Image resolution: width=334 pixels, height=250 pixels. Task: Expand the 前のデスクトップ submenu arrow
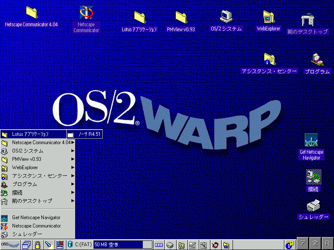pos(73,201)
